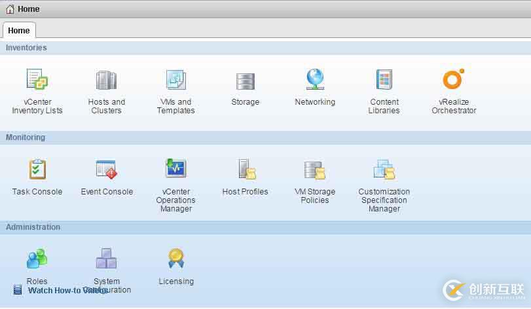Open VMs and Templates inventory

coord(175,80)
